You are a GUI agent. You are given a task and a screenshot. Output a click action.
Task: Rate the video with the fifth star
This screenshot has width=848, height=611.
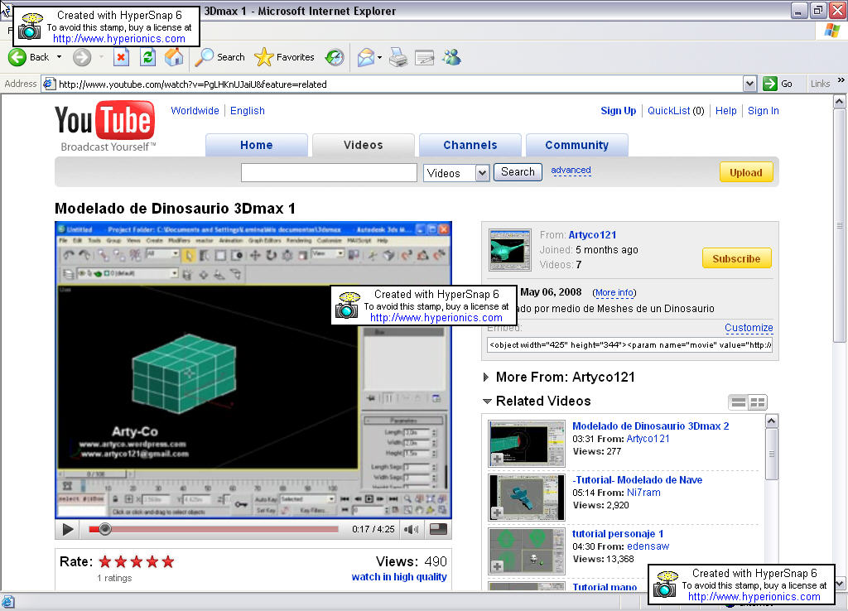[x=168, y=562]
